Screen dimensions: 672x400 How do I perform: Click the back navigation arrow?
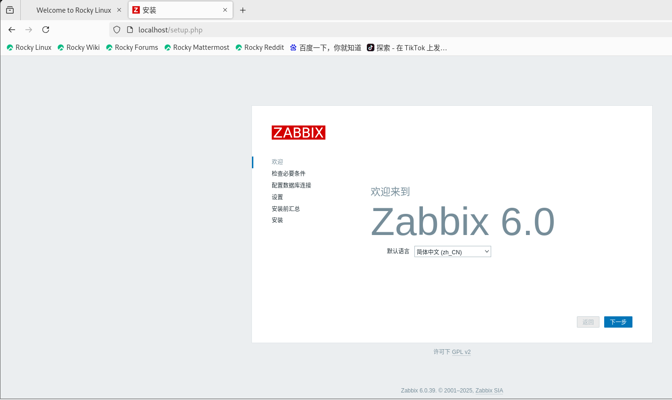tap(11, 30)
